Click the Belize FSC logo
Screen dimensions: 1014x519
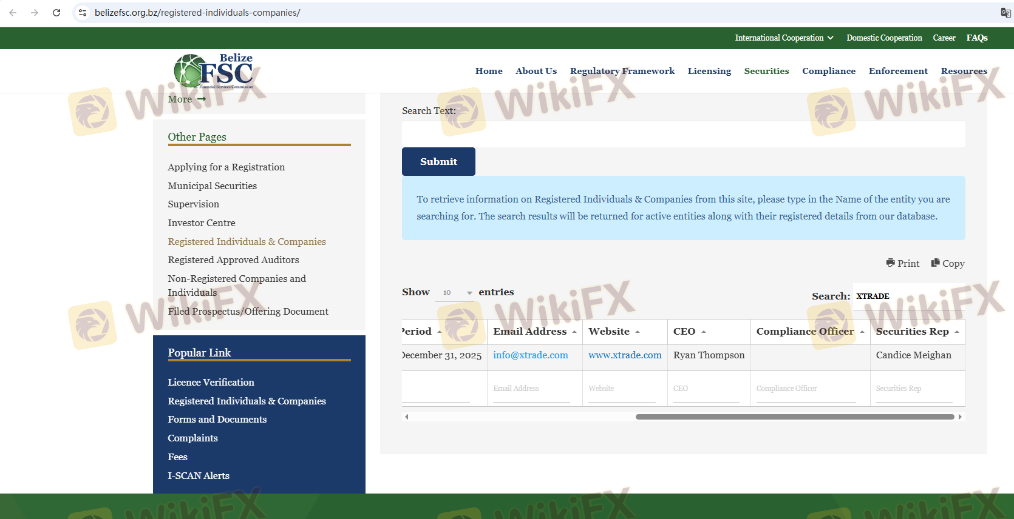[214, 72]
